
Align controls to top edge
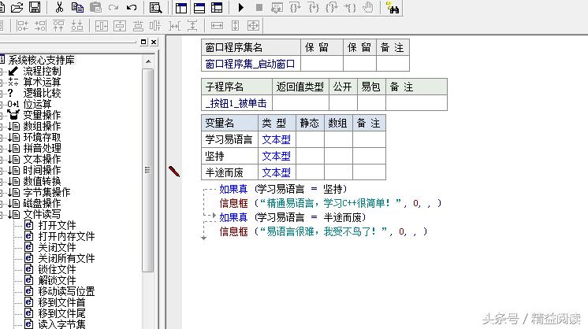pos(58,26)
